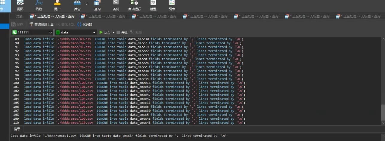The width and height of the screenshot is (385, 141).
Task: Click the editor scrollbar down arrow
Action: (383, 123)
